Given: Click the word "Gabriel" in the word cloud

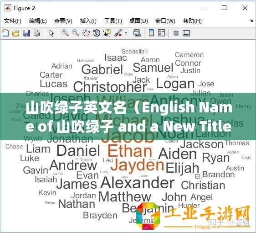Looking at the screenshot, I should [x=102, y=69].
